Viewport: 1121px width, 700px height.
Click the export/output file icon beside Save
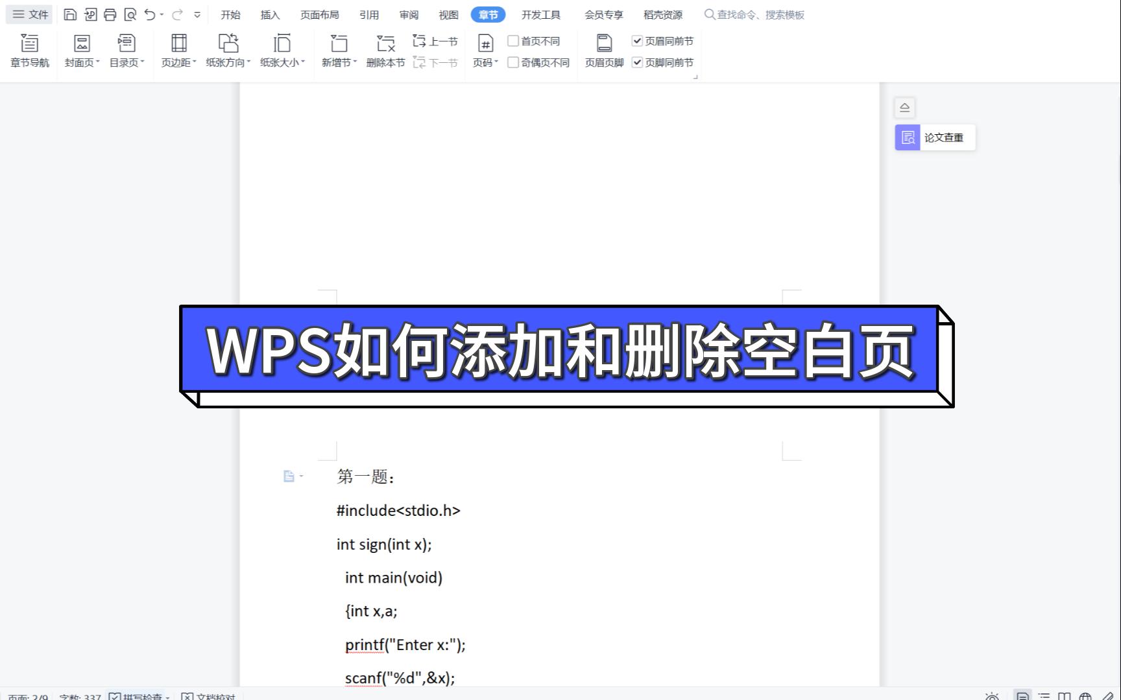(x=90, y=14)
